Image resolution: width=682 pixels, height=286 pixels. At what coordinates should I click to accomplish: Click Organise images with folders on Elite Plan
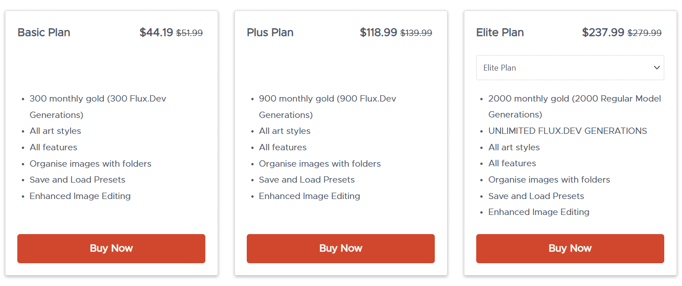coord(549,179)
